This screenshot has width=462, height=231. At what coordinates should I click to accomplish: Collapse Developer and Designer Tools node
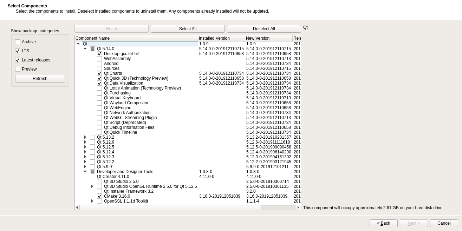85,172
